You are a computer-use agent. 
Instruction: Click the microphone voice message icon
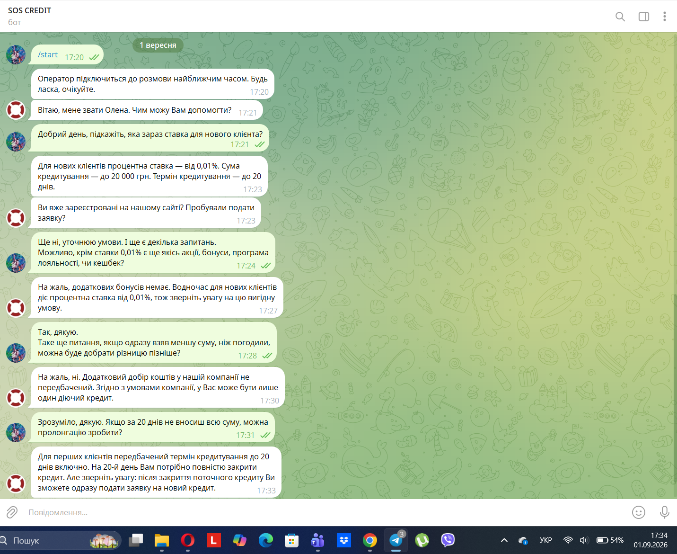coord(664,512)
